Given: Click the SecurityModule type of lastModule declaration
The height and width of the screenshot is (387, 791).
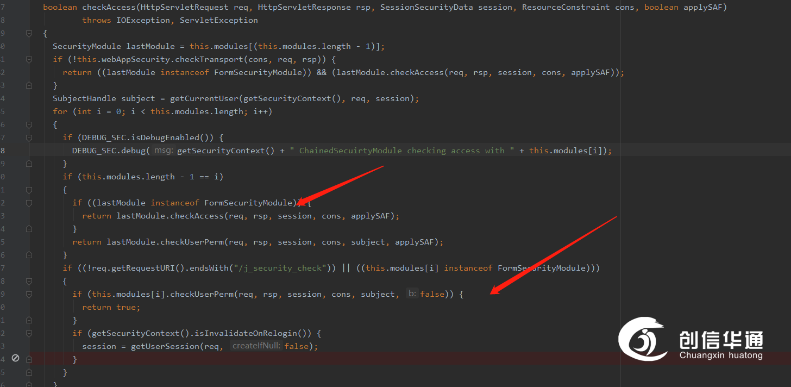Looking at the screenshot, I should click(x=87, y=46).
